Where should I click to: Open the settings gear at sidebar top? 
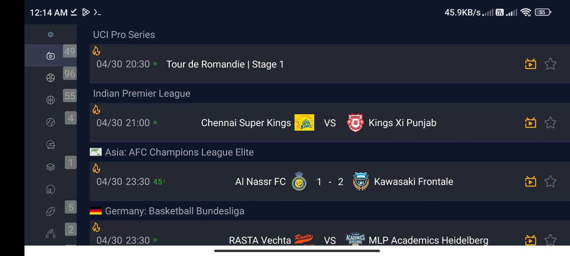tap(50, 34)
